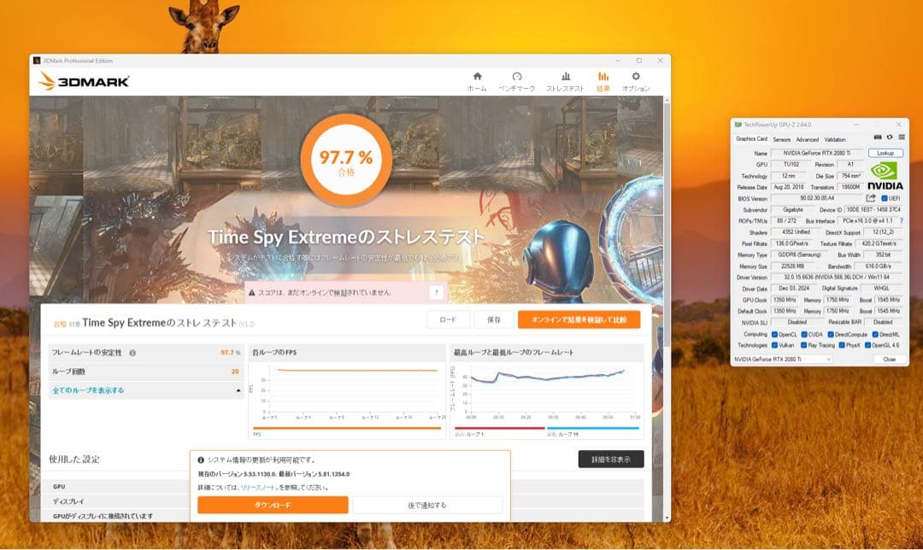This screenshot has height=550, width=923.
Task: Open the ストレステスト section in 3DMark
Action: 565,81
